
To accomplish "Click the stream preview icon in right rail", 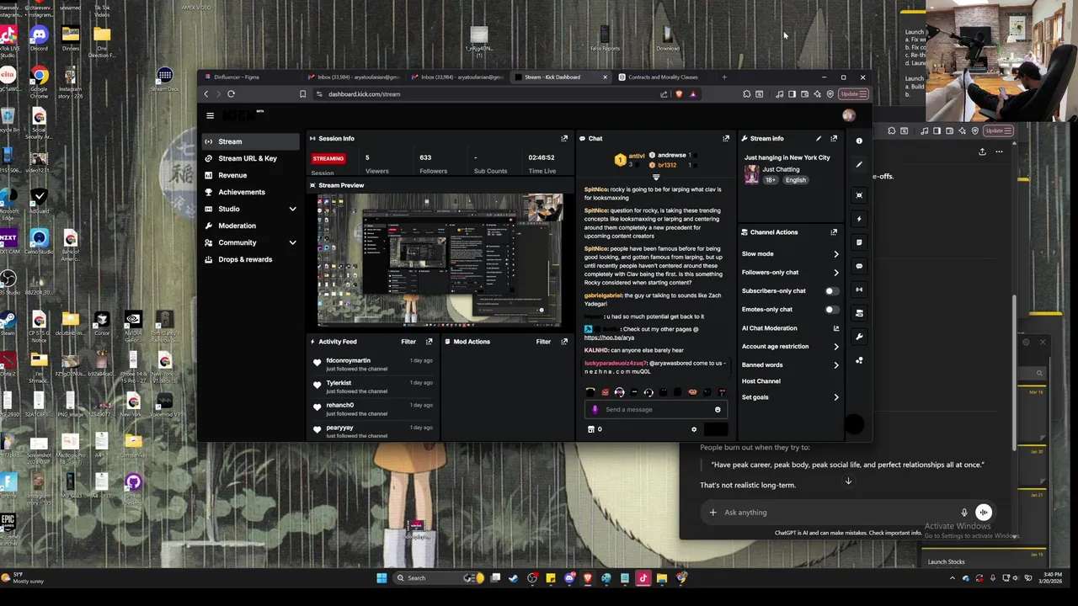I will 859,195.
